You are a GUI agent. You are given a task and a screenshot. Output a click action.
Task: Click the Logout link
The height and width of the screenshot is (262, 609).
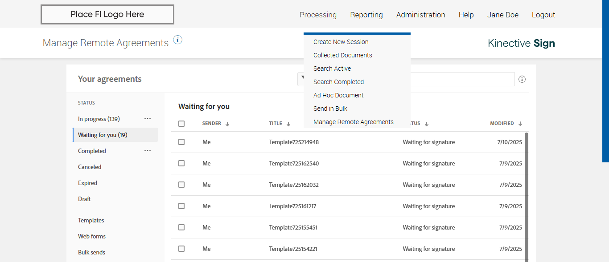click(x=543, y=15)
